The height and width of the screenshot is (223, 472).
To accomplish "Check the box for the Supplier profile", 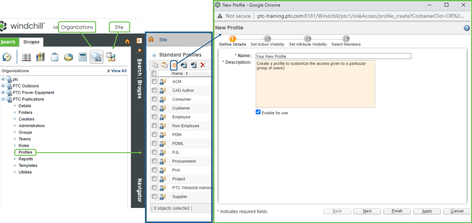I will (154, 196).
